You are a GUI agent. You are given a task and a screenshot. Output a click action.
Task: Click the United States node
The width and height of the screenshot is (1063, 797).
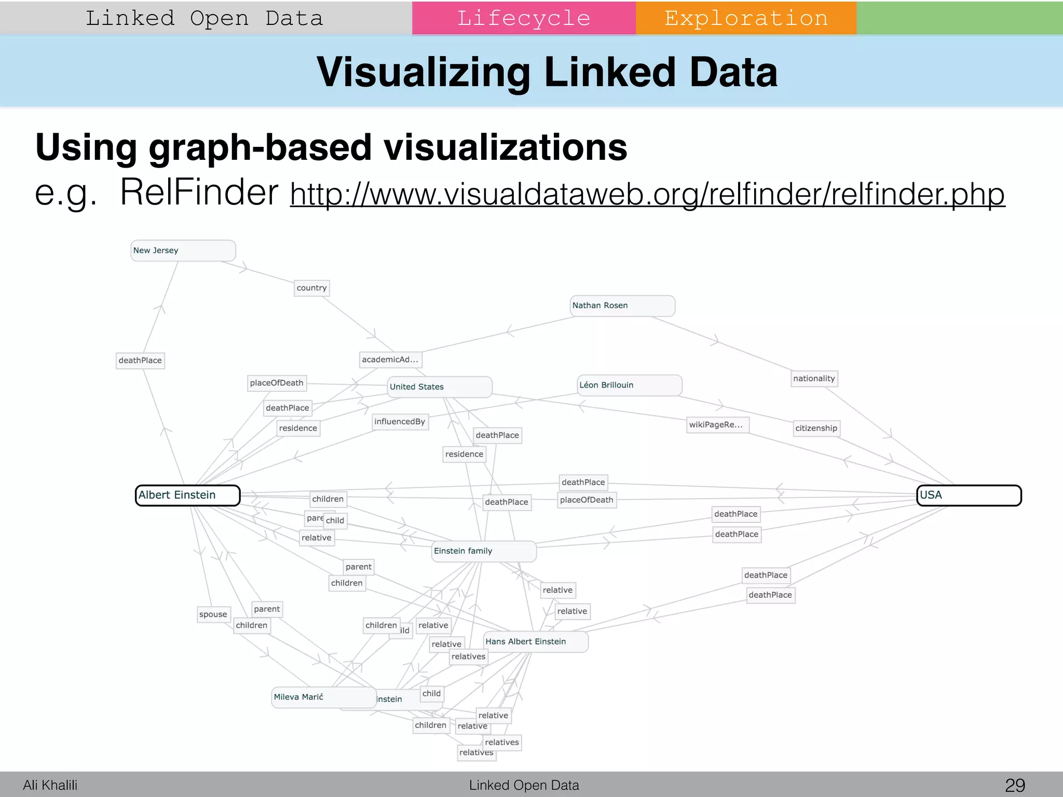pyautogui.click(x=439, y=387)
